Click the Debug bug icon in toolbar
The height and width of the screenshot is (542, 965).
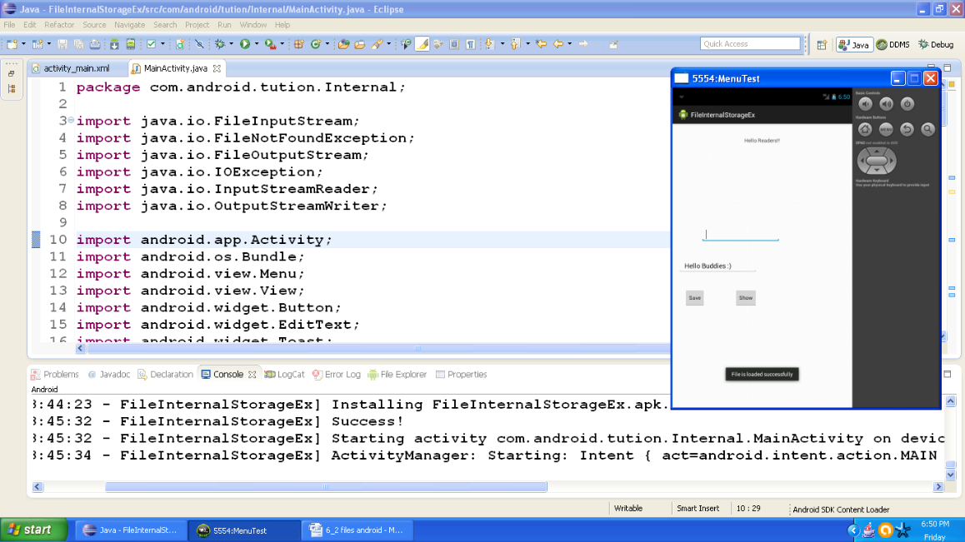click(220, 44)
